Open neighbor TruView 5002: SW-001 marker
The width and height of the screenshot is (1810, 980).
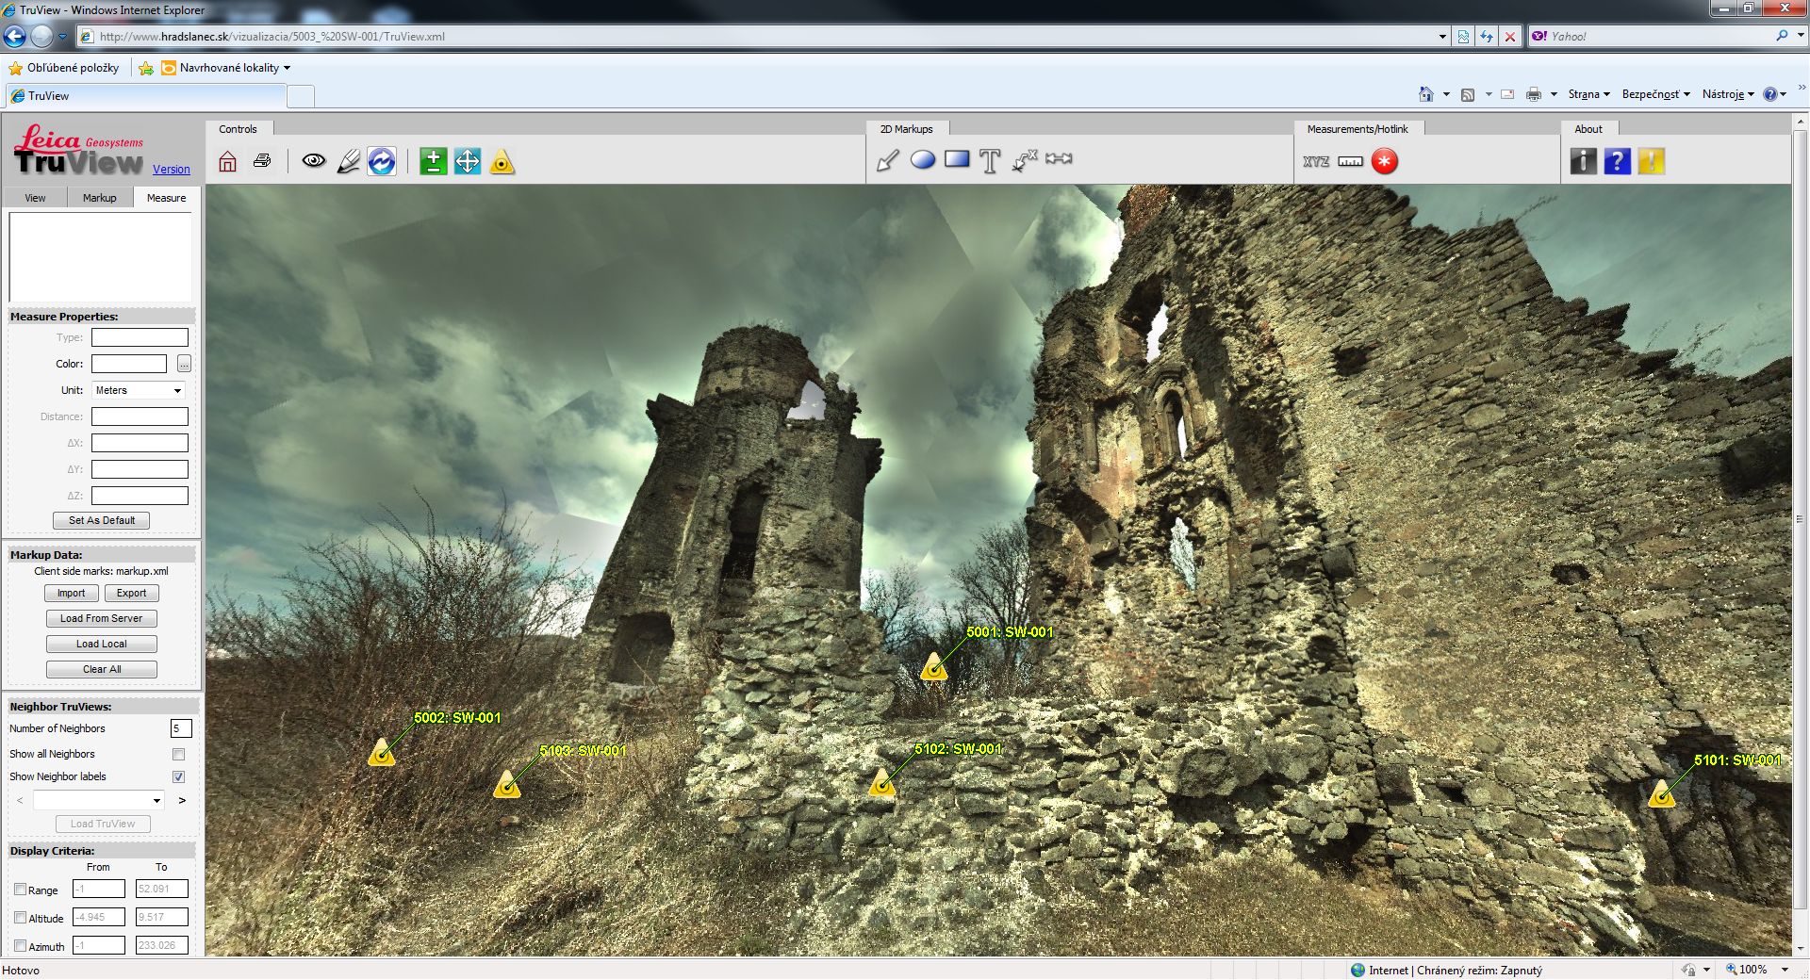click(382, 752)
